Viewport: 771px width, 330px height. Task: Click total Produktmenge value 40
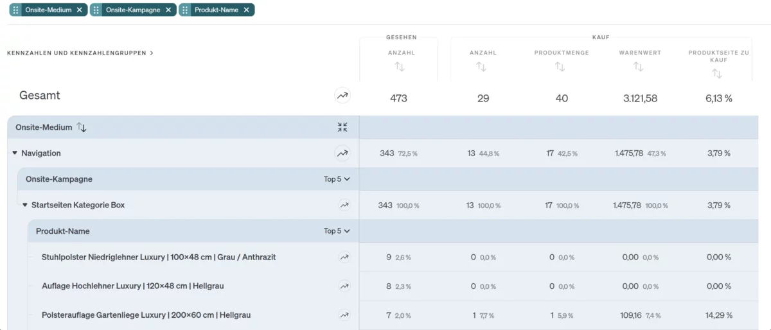(562, 98)
